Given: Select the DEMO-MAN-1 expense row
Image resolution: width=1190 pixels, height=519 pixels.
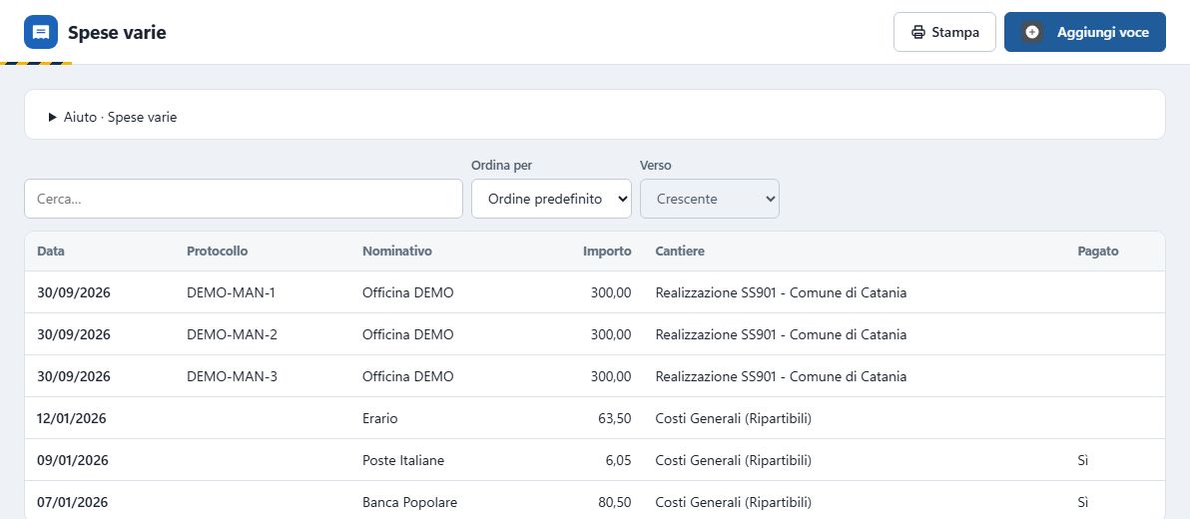Looking at the screenshot, I should (x=595, y=292).
